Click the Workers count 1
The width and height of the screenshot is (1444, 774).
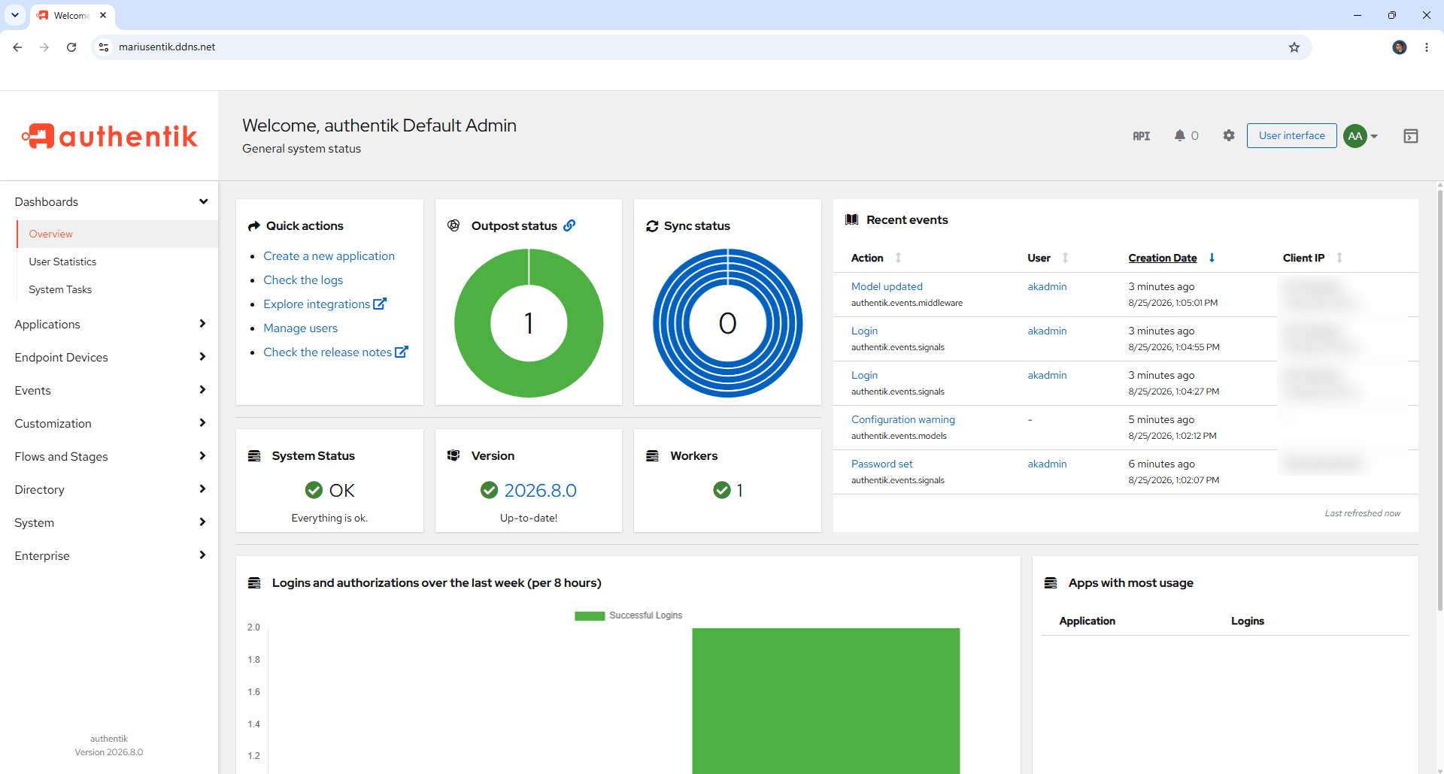739,490
